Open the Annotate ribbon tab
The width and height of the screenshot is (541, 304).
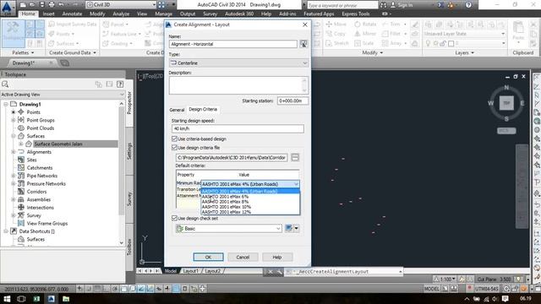pos(72,14)
